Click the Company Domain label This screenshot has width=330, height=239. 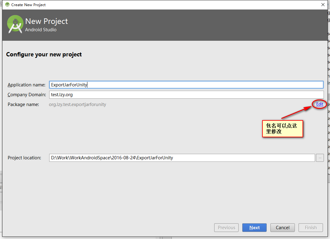click(27, 95)
